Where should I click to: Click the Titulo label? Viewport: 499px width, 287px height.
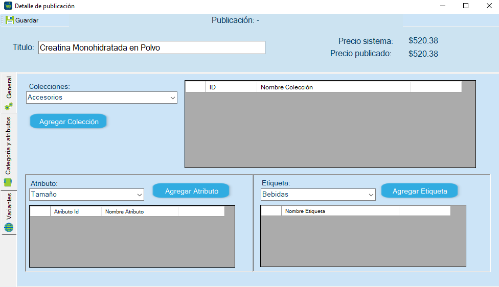tap(23, 47)
